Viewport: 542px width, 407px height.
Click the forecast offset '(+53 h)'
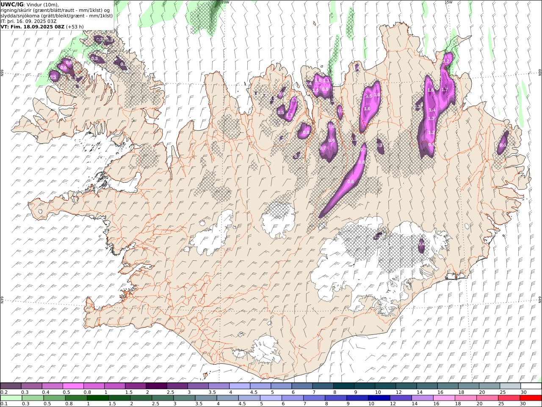(75, 27)
